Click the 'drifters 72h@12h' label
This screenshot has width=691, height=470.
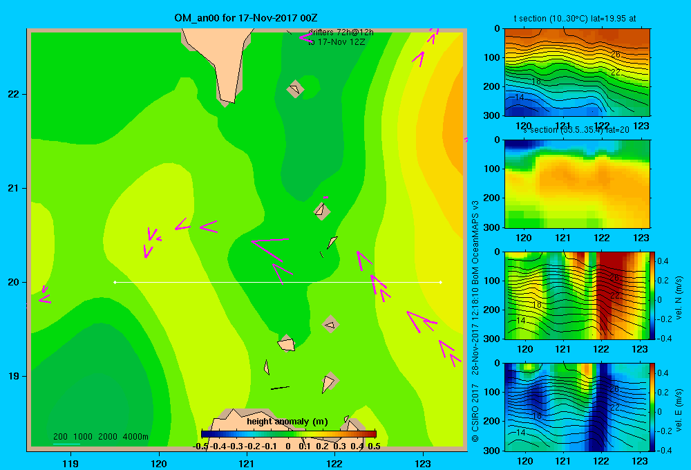click(x=341, y=32)
